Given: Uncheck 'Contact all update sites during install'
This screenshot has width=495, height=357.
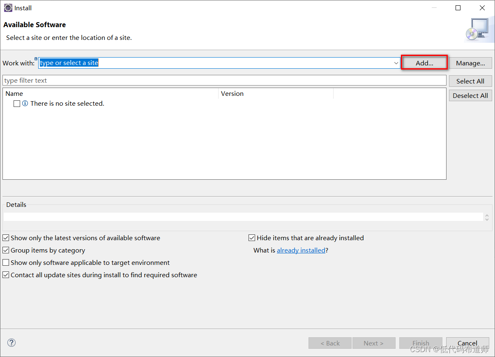Looking at the screenshot, I should pos(6,275).
